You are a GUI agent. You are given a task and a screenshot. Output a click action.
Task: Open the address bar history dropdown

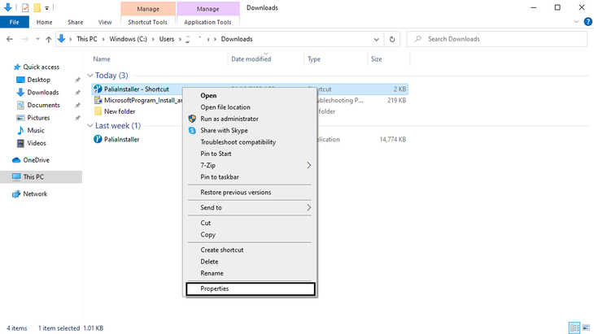tap(376, 39)
